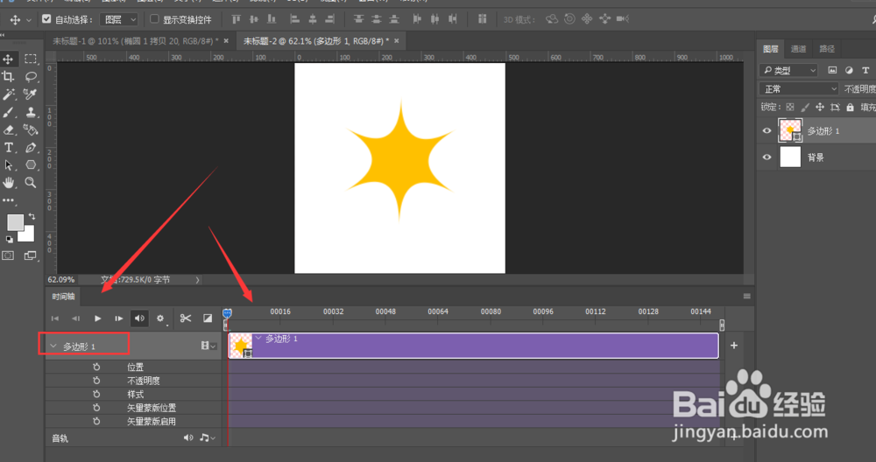Select the Zoom tool
Screen dimensions: 876x462
click(31, 183)
